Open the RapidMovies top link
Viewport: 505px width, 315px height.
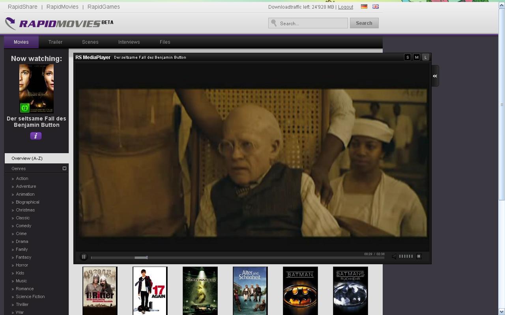click(x=62, y=7)
